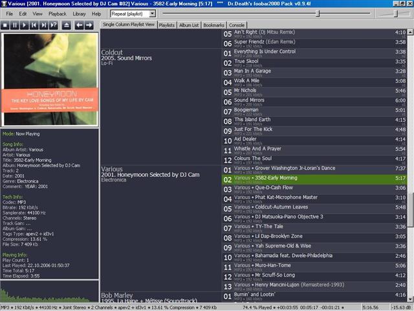The image size is (414, 311).
Task: Select track 'Mr Scruff-So Long'
Action: (x=314, y=277)
